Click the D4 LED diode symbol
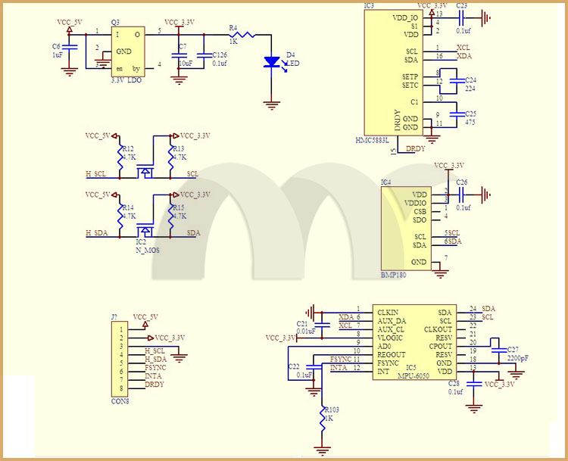The image size is (568, 461). click(x=272, y=64)
